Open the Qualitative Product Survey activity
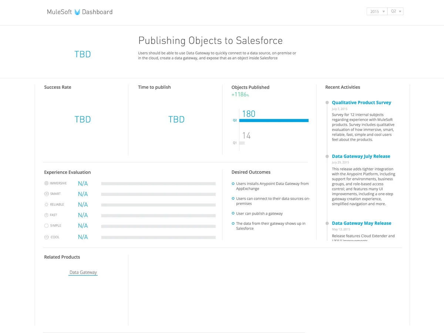The width and height of the screenshot is (444, 333). [361, 102]
